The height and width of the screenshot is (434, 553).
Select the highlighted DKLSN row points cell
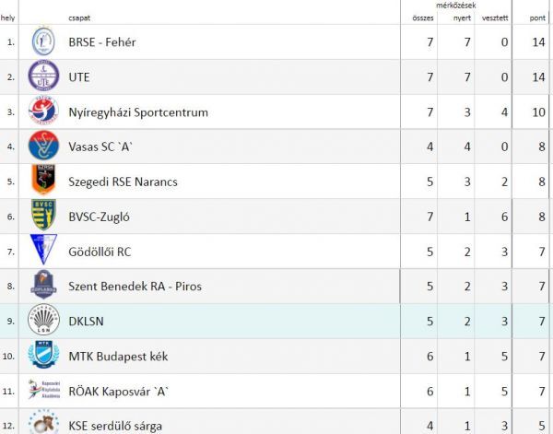click(530, 322)
